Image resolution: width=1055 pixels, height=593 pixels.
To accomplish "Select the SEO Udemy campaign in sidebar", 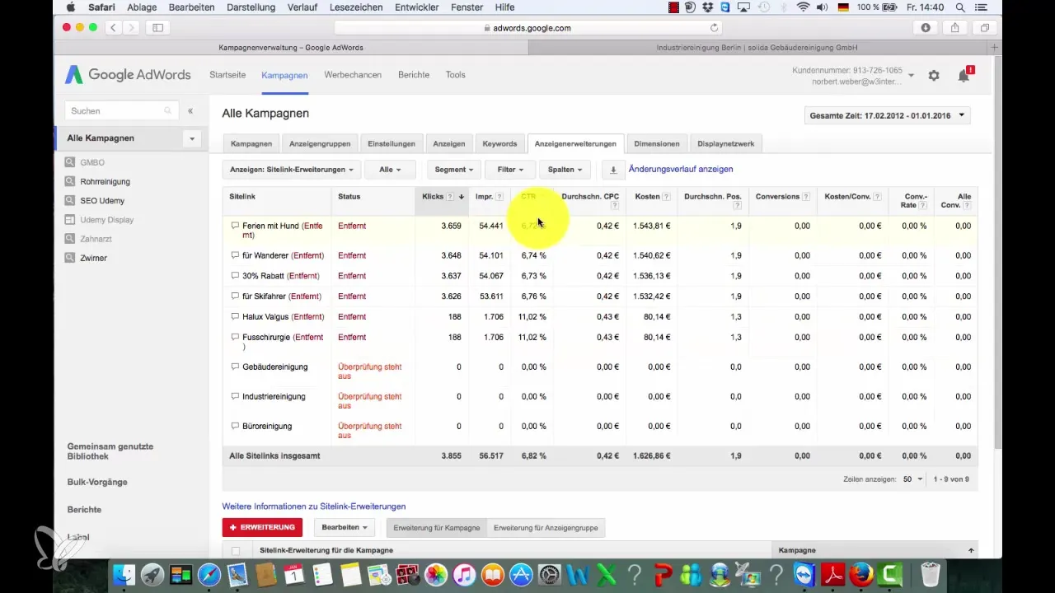I will click(x=102, y=201).
